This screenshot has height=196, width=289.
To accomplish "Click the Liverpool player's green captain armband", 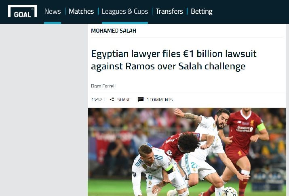I will pos(261,127).
